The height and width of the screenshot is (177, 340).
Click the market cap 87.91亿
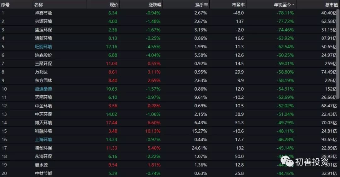[329, 38]
